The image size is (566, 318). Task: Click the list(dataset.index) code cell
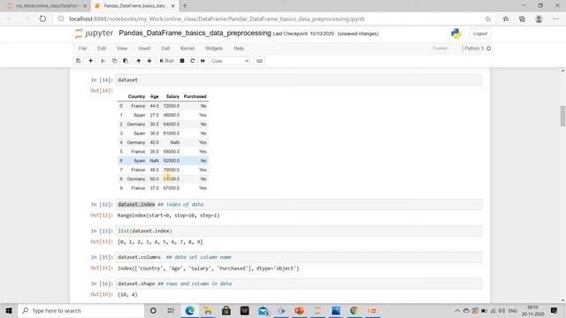tap(299, 231)
